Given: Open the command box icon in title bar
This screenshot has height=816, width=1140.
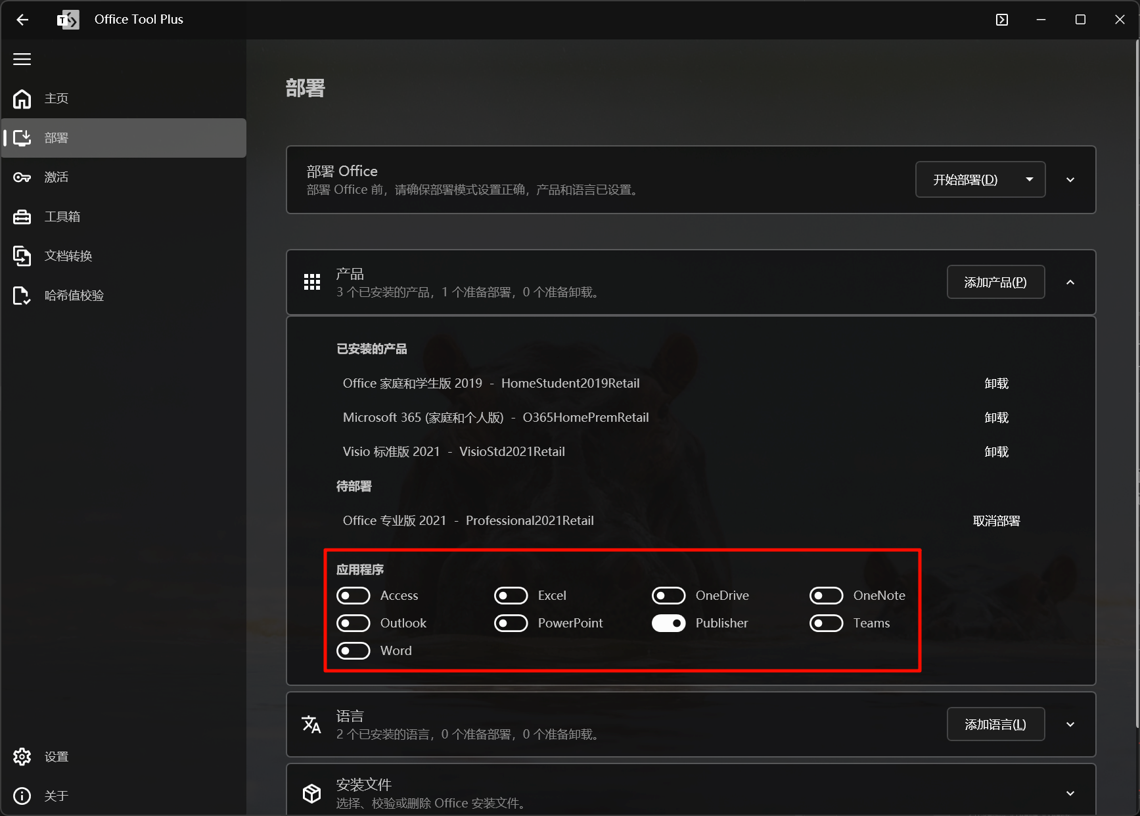Looking at the screenshot, I should [x=1002, y=20].
